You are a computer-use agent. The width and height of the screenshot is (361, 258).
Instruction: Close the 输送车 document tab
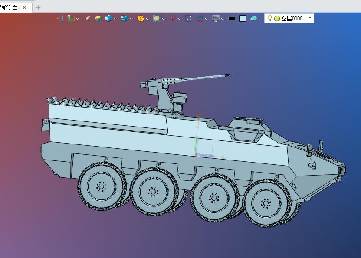click(x=24, y=7)
